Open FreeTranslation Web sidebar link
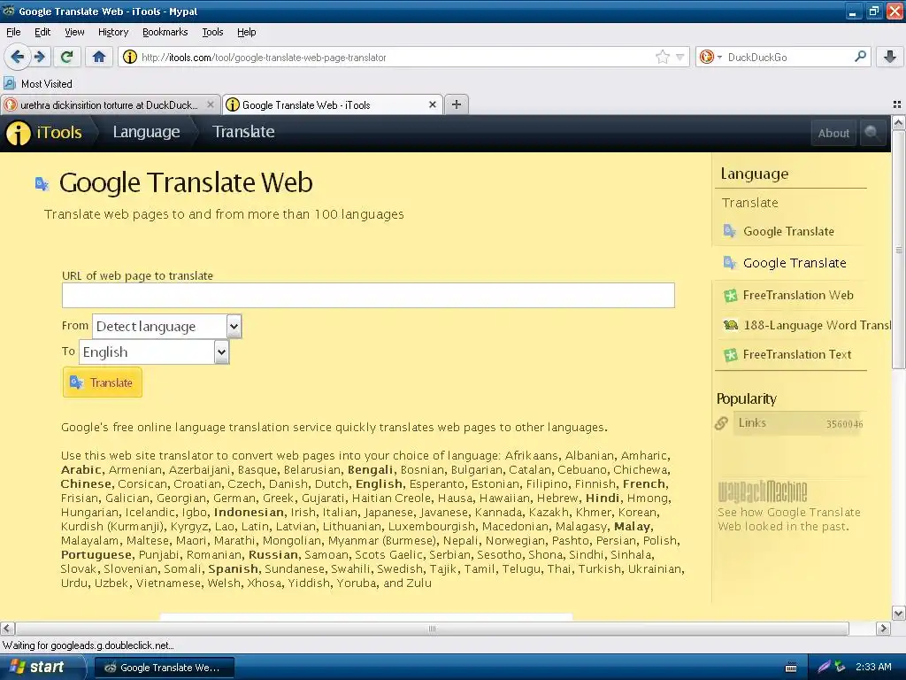906x680 pixels. (x=798, y=296)
